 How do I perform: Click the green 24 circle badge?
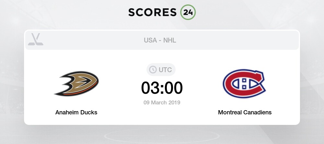[x=188, y=12]
